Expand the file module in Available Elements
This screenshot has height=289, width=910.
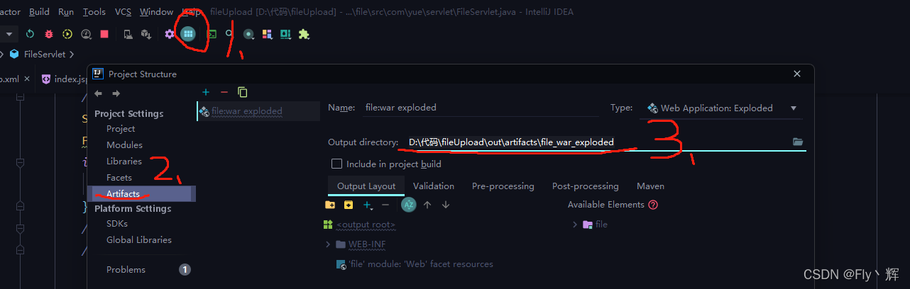[x=575, y=225]
